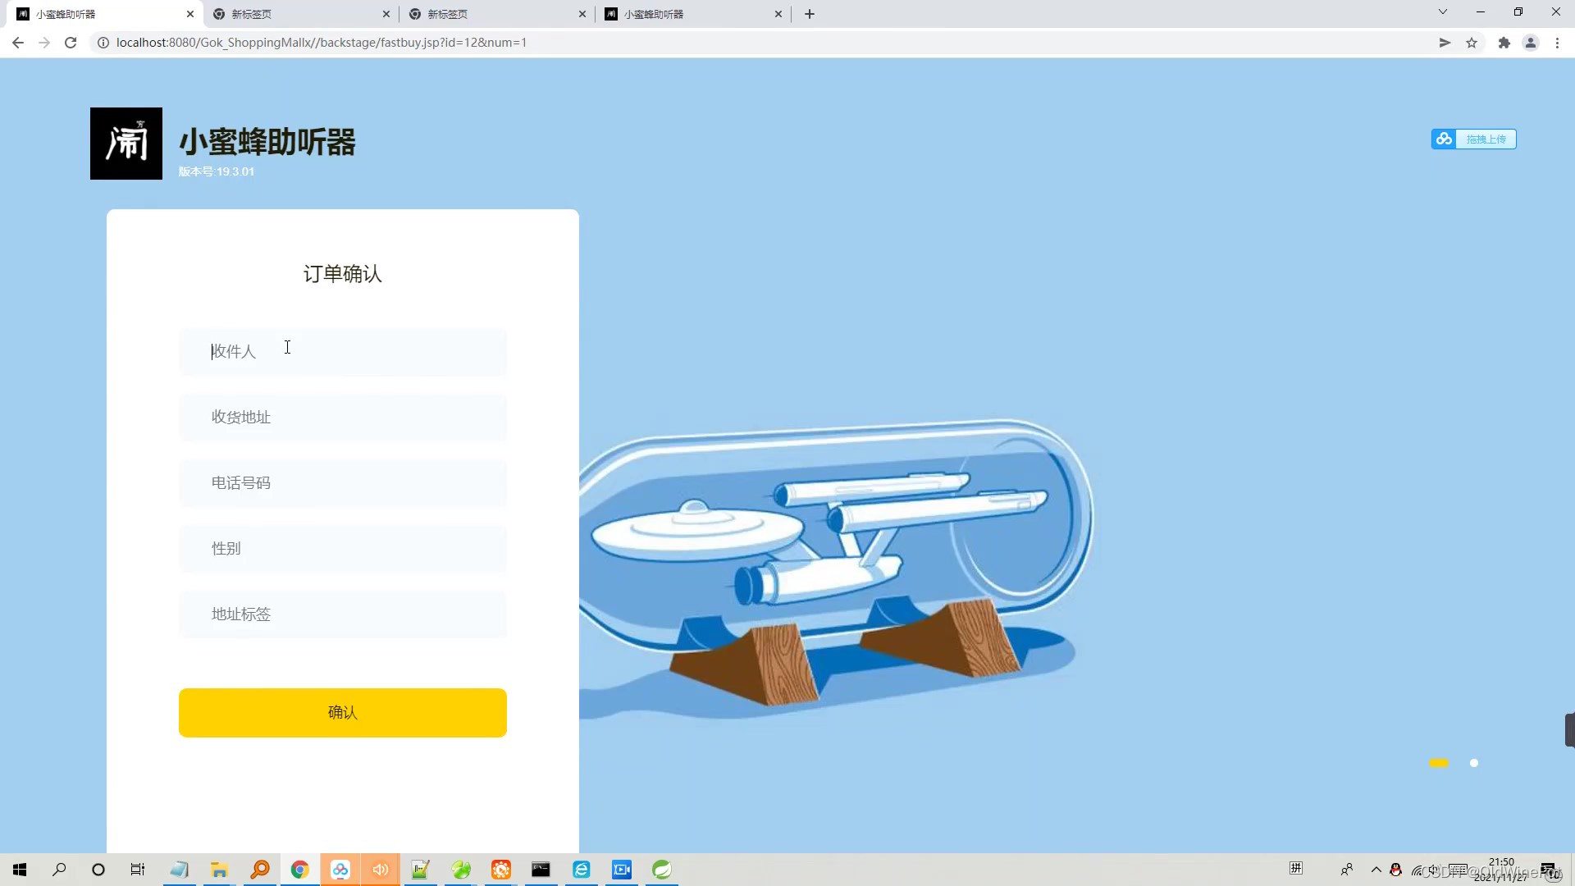Toggle the 拼 input method indicator

(x=1296, y=869)
